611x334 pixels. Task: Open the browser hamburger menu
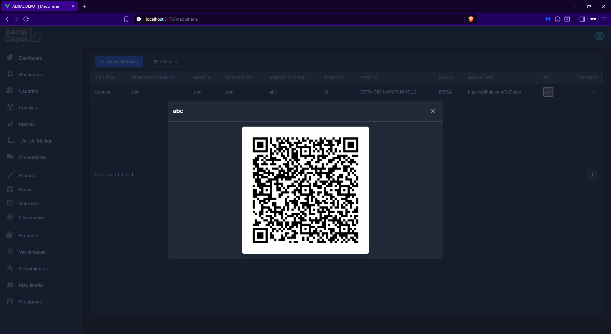point(604,19)
